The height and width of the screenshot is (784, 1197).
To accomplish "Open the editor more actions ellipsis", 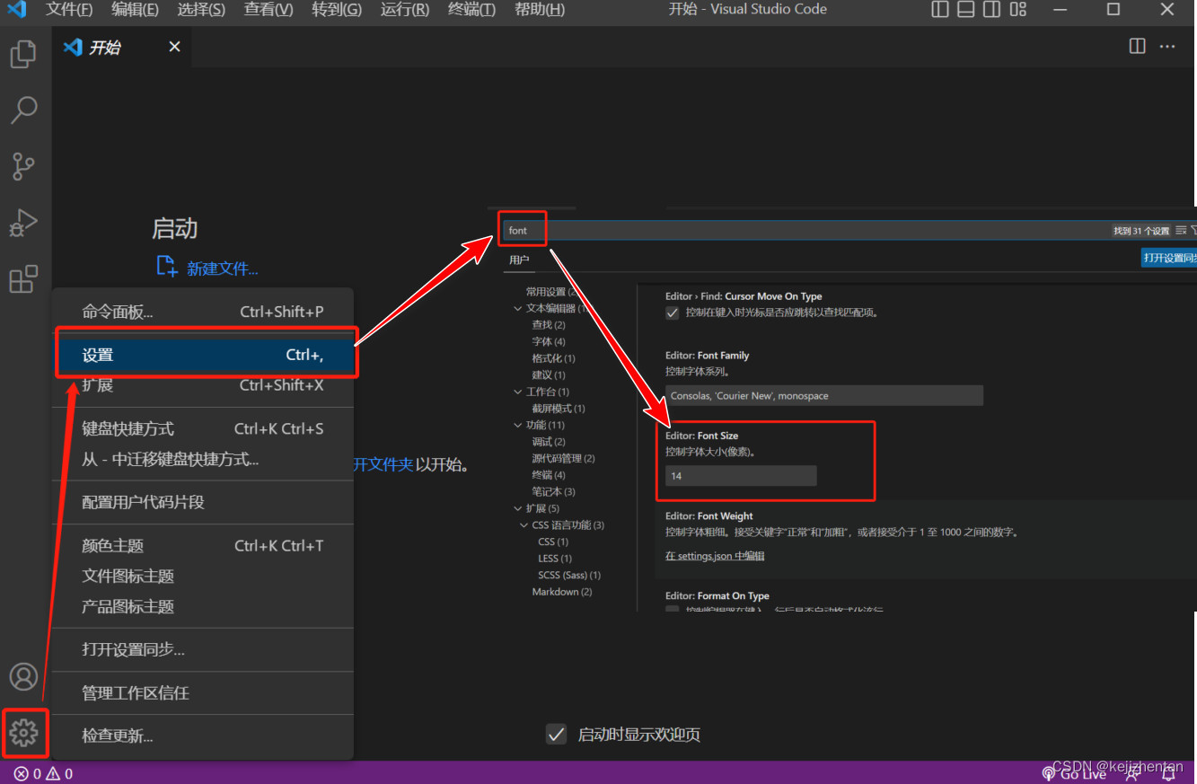I will [1167, 46].
